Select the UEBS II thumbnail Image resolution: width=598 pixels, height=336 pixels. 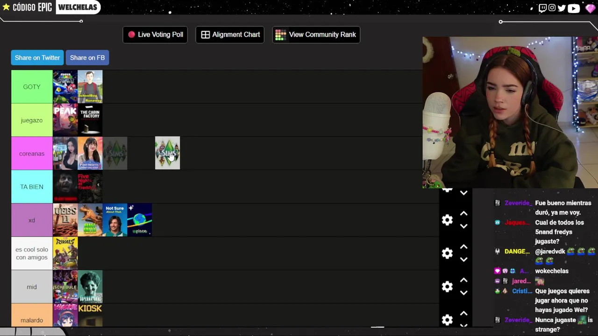click(65, 220)
